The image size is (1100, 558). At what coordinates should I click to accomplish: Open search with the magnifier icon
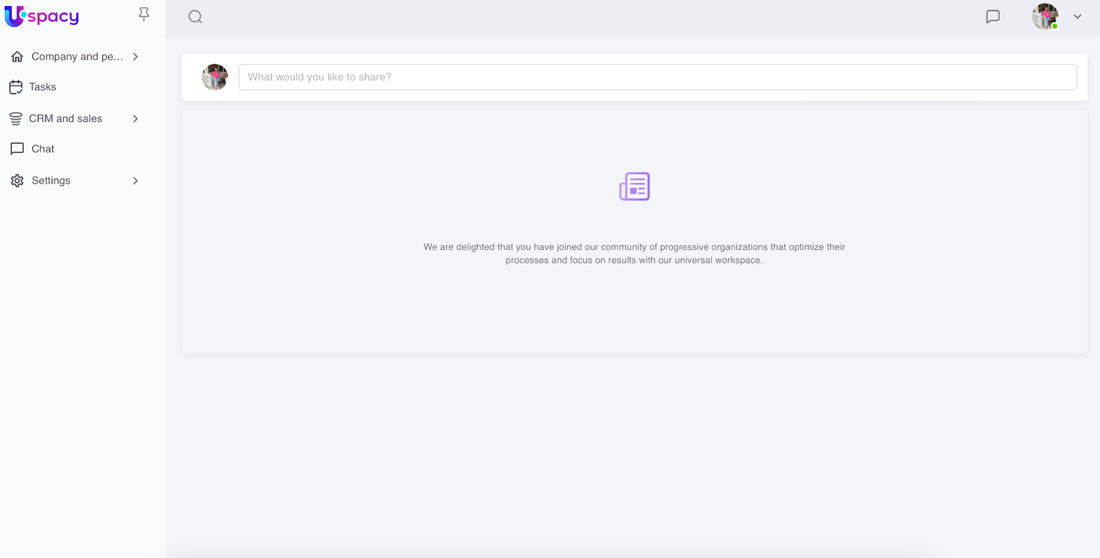(x=195, y=16)
